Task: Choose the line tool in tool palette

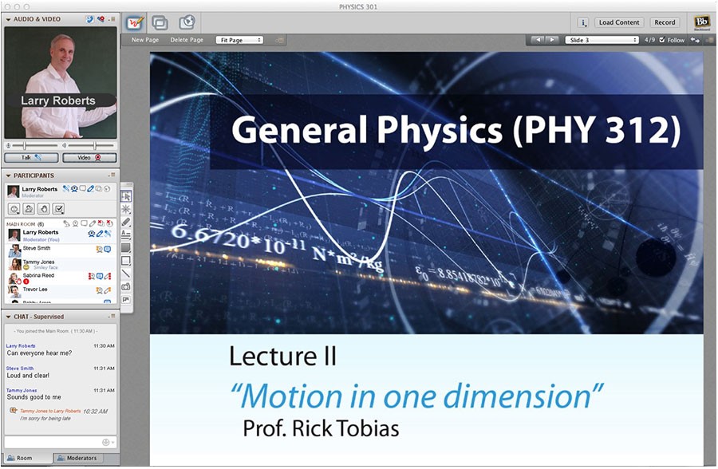Action: coord(126,273)
